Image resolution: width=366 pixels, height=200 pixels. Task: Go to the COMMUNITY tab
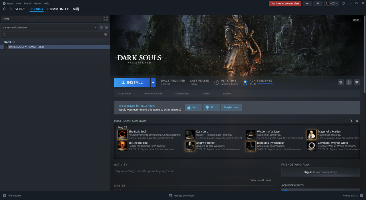coord(58,9)
